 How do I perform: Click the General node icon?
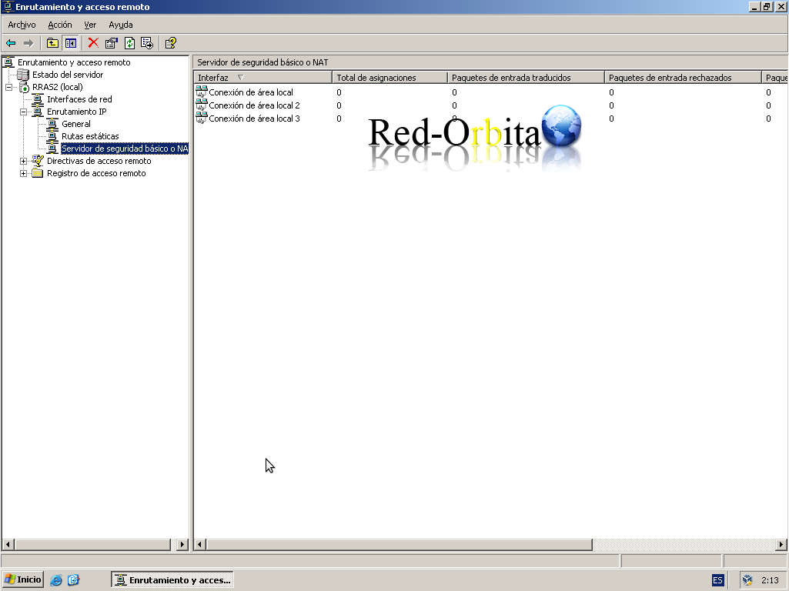(52, 124)
